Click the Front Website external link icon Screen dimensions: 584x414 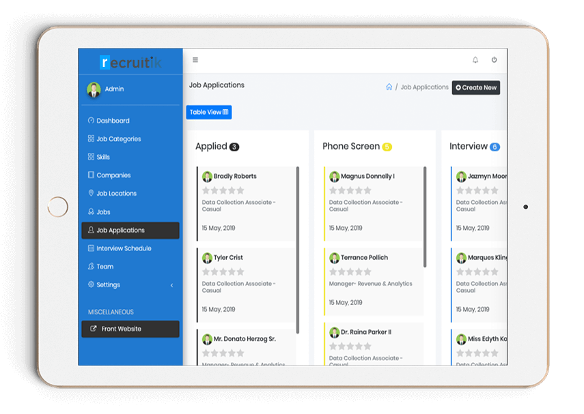(x=94, y=329)
